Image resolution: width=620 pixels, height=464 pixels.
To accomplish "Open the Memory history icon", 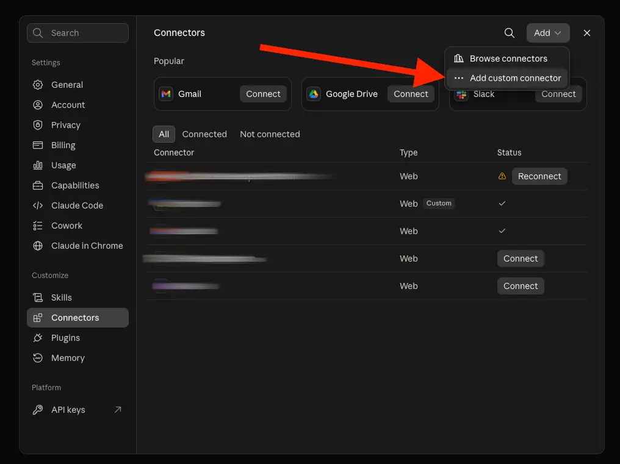I will 38,358.
